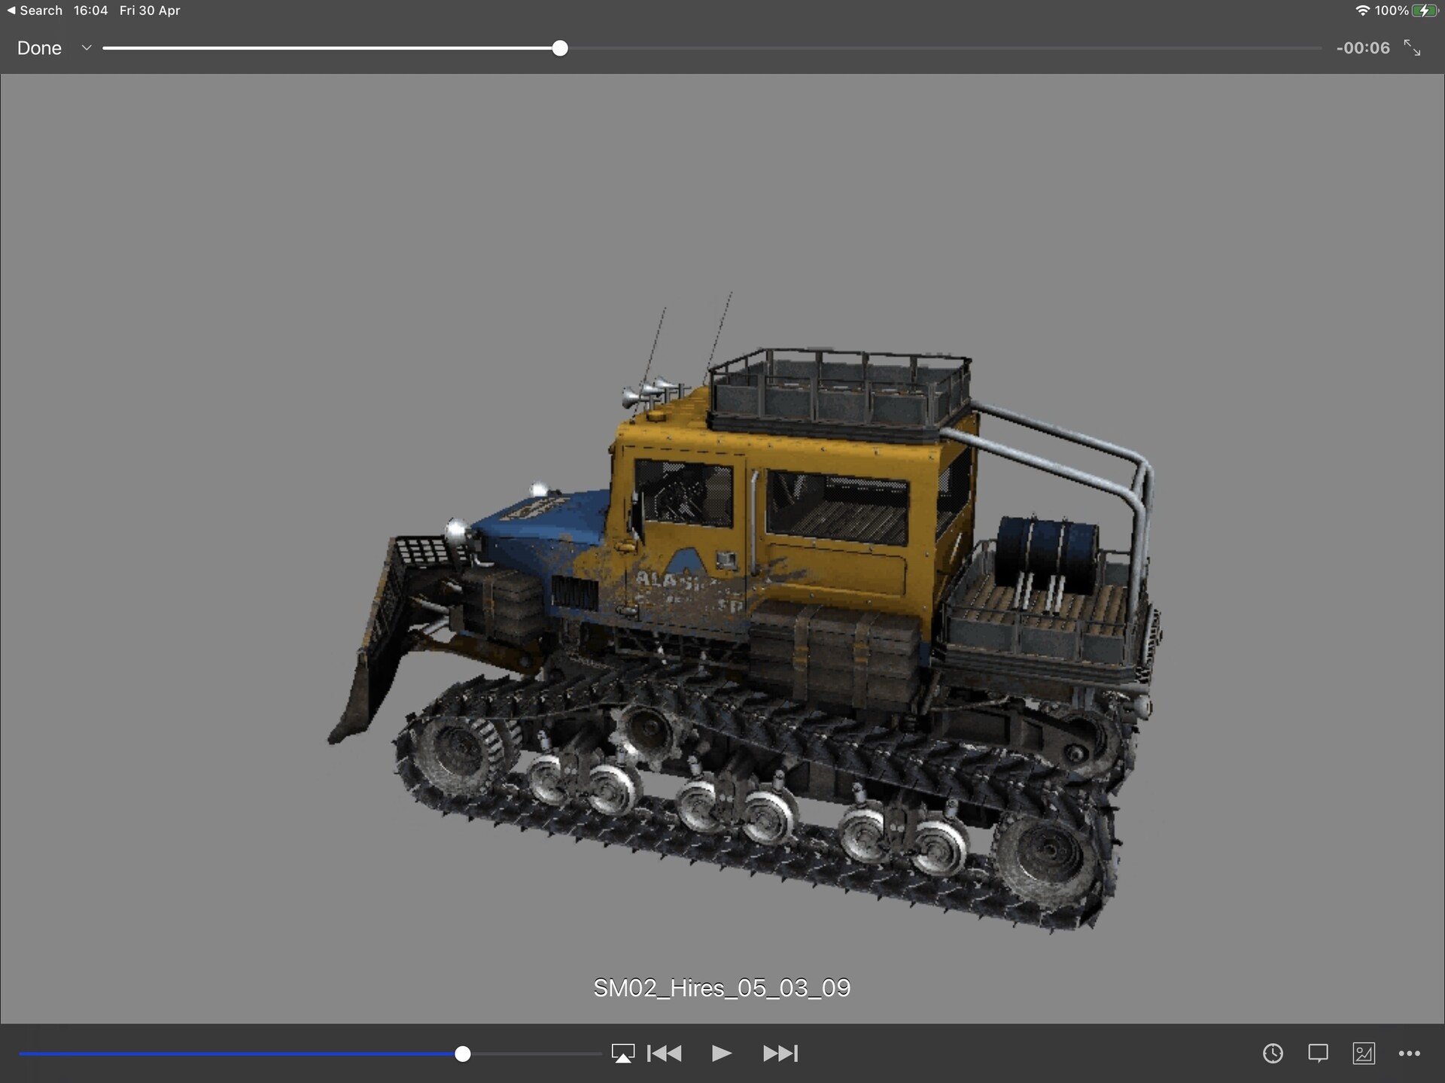Skip to next track
Viewport: 1445px width, 1083px height.
point(780,1054)
